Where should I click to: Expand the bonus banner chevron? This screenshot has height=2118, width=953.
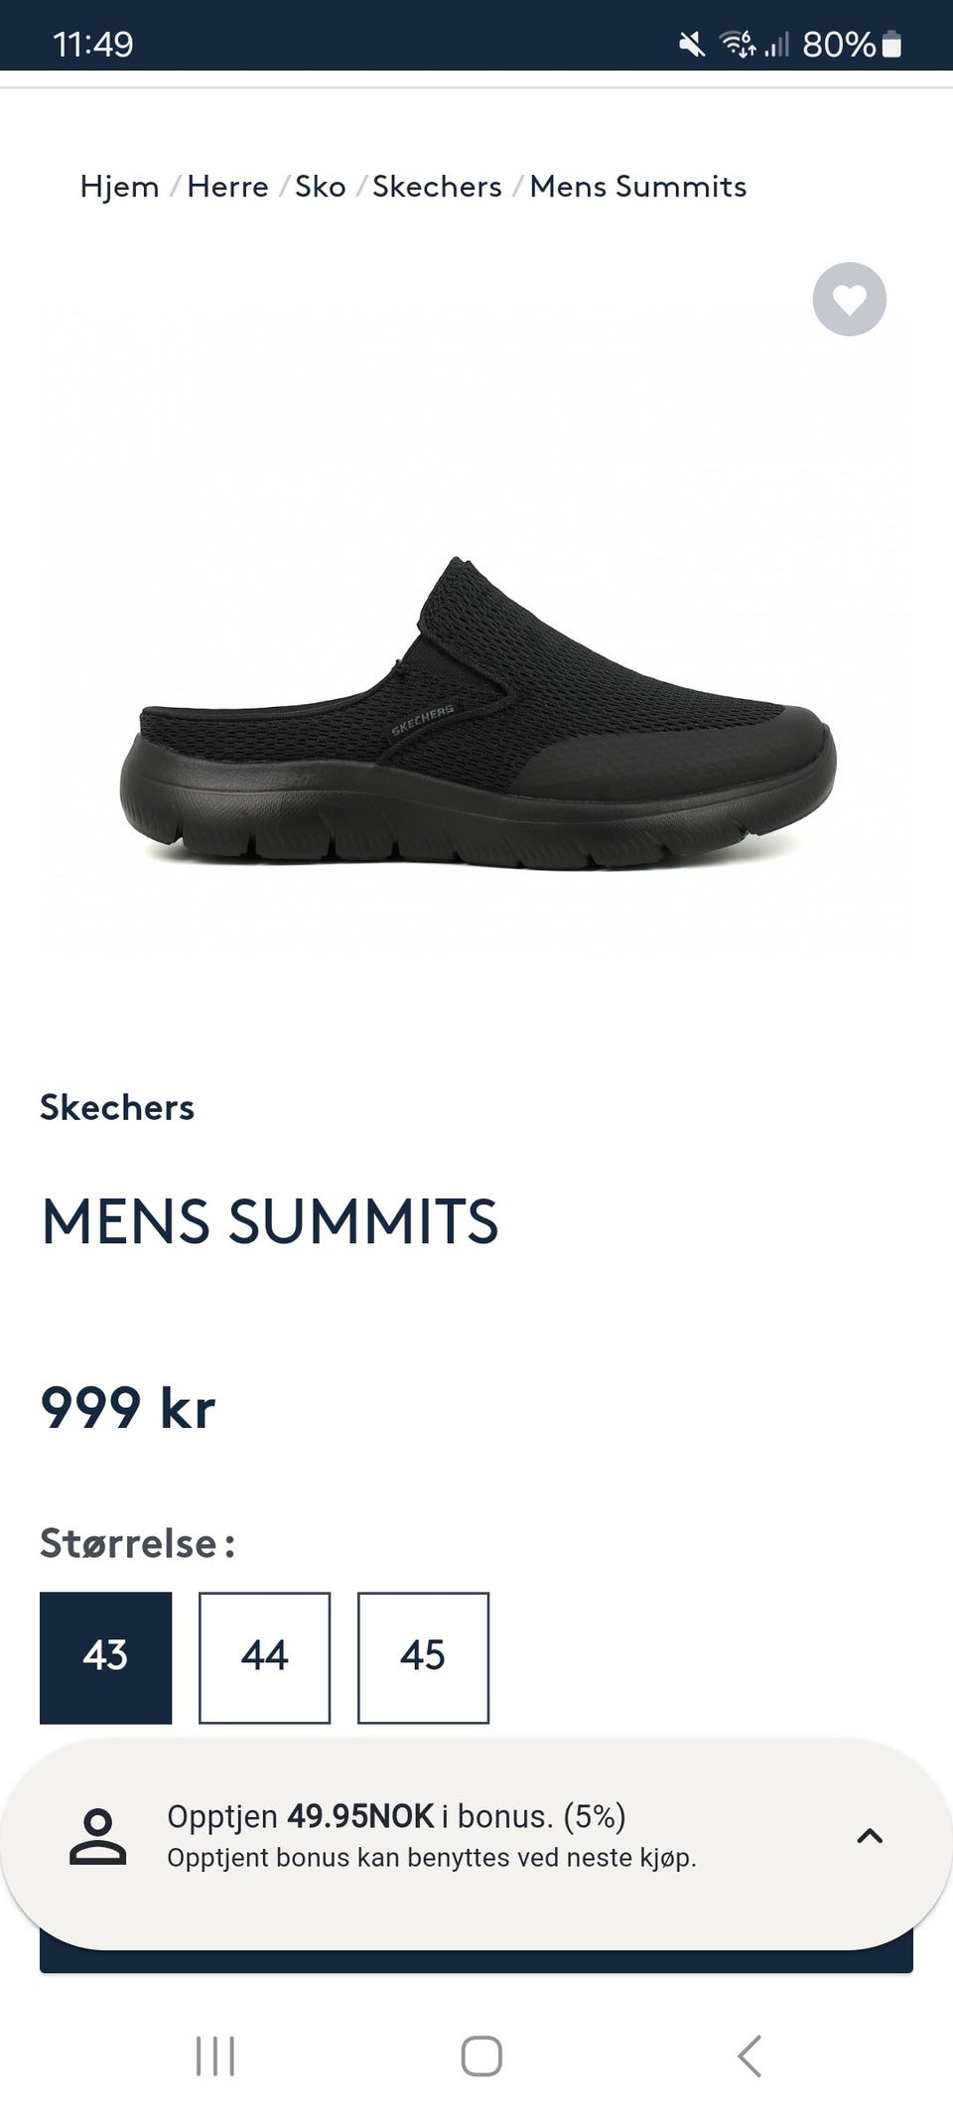click(870, 1836)
